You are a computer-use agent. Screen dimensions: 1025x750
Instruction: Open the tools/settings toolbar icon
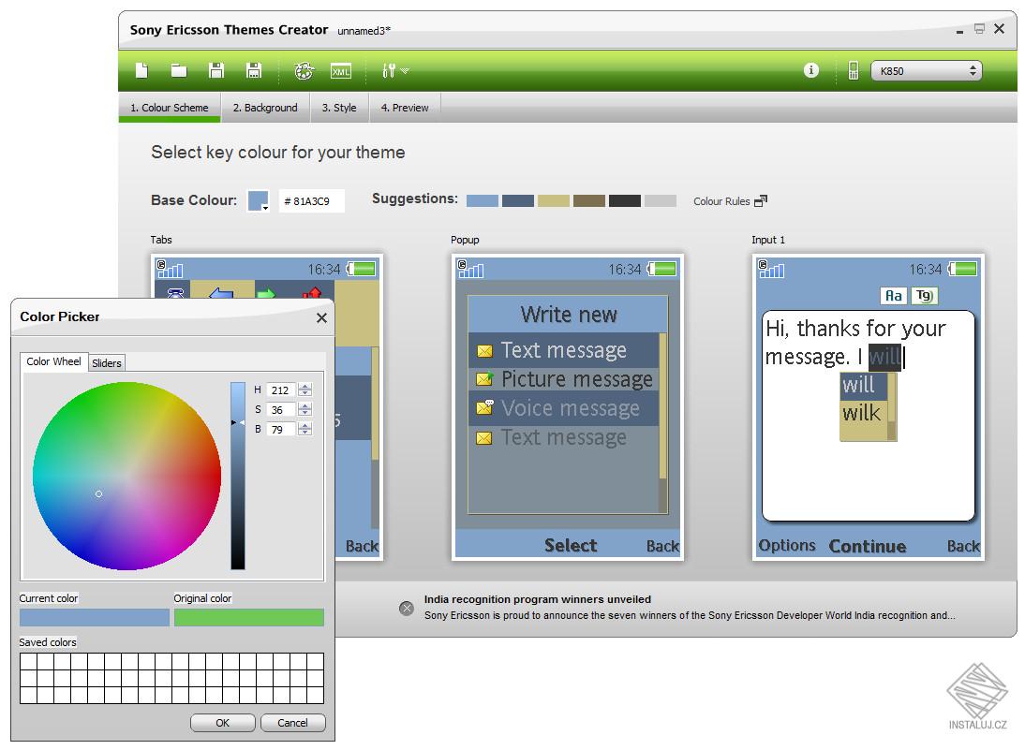[392, 70]
